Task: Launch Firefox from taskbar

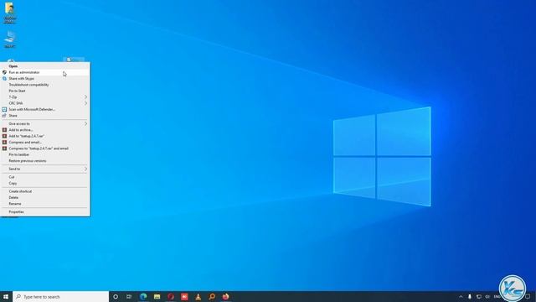Action: point(225,296)
